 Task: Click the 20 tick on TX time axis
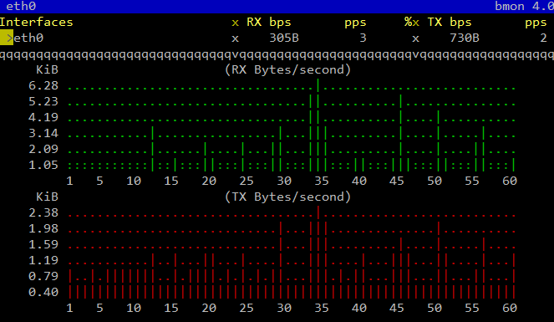tap(209, 308)
